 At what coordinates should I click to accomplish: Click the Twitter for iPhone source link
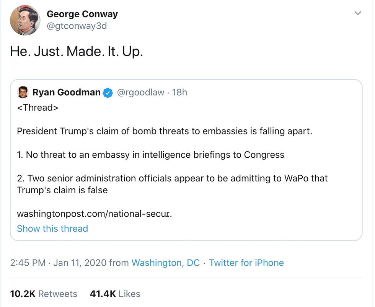[246, 263]
